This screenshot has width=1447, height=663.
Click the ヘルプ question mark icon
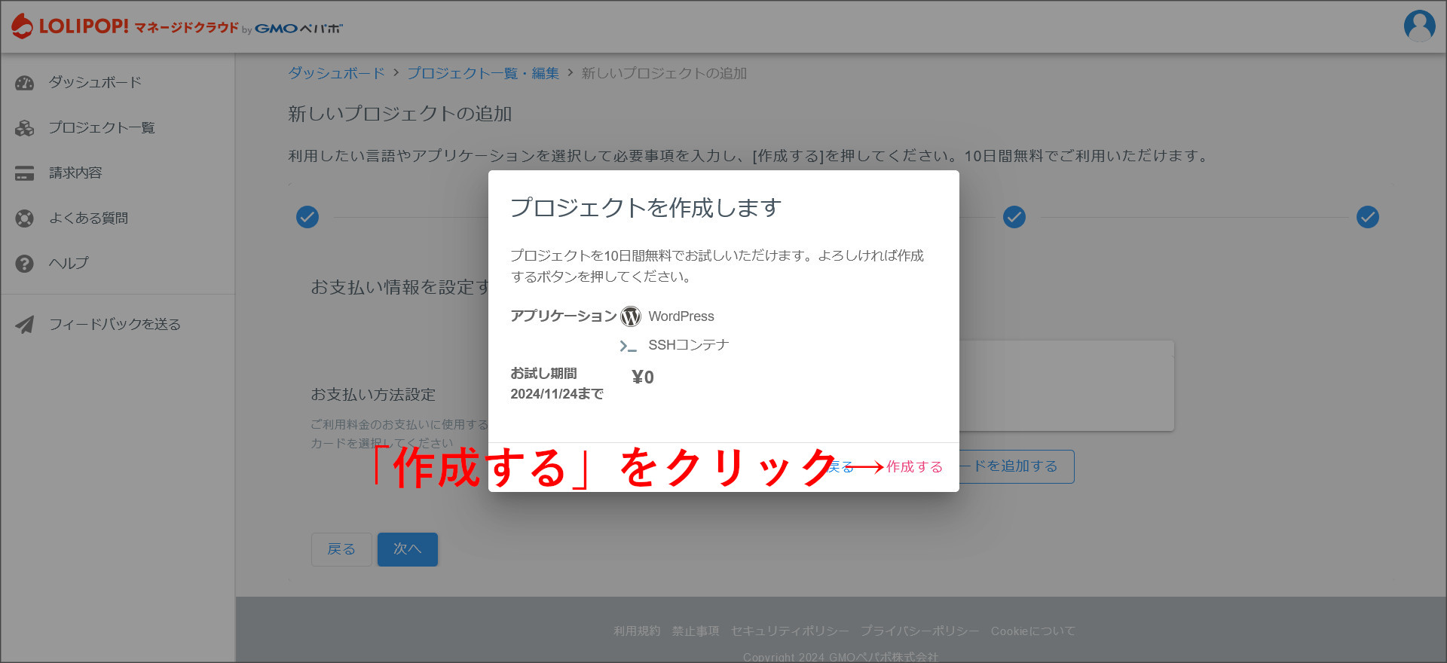25,264
